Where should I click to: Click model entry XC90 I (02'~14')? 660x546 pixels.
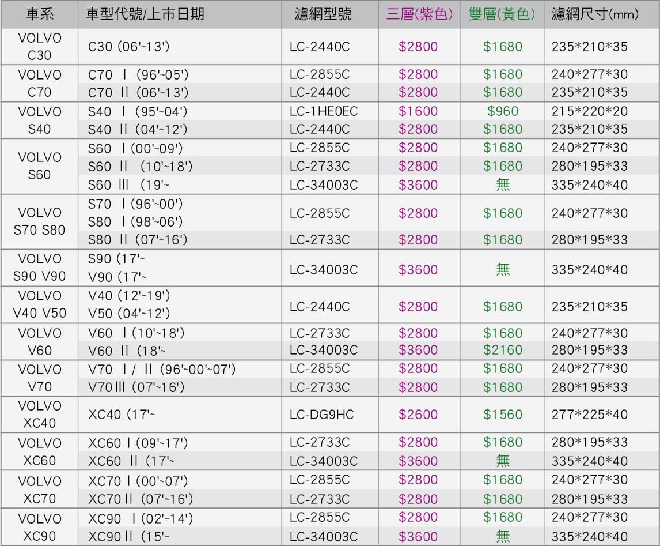[x=141, y=519]
